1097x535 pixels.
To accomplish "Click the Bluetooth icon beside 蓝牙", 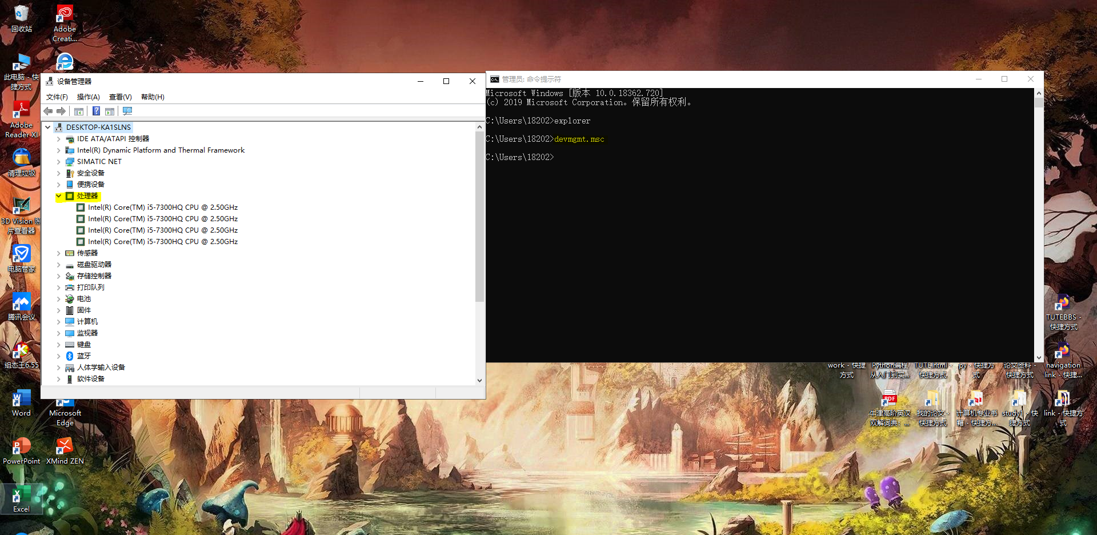I will [70, 356].
